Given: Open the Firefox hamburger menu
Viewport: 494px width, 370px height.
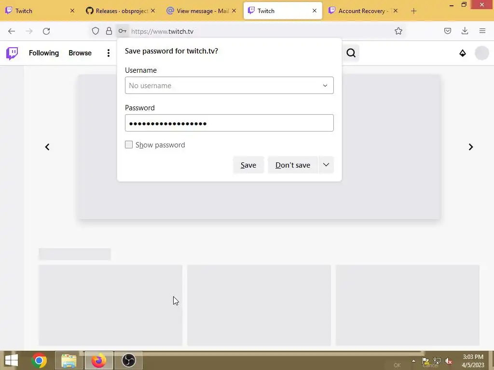Looking at the screenshot, I should [x=482, y=31].
